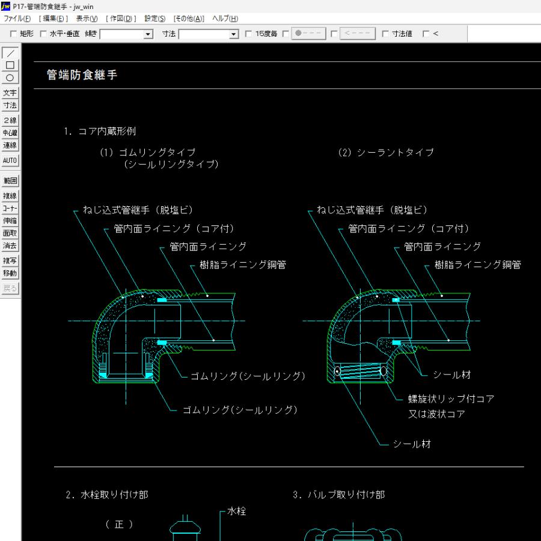Click the (シールリングタイプ) subtitle text
The height and width of the screenshot is (541, 541).
point(171,164)
